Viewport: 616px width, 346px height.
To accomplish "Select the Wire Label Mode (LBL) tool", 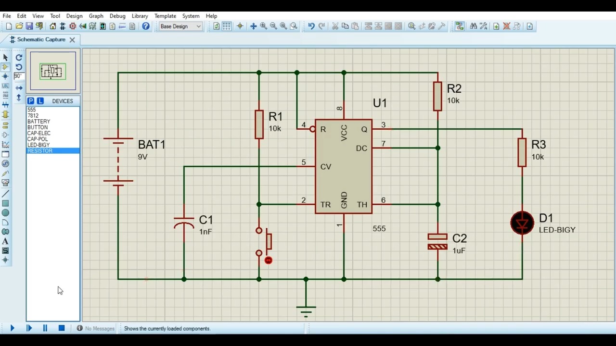I will tap(5, 86).
